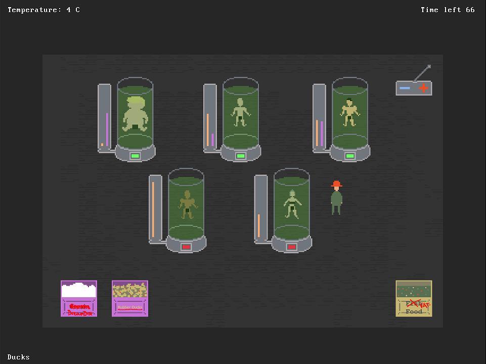The image size is (486, 364).
Task: Toggle green indicator on top-middle vat base
Action: [x=241, y=156]
